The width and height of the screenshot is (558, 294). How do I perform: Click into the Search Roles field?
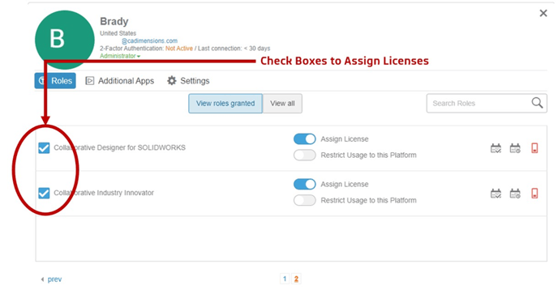479,104
